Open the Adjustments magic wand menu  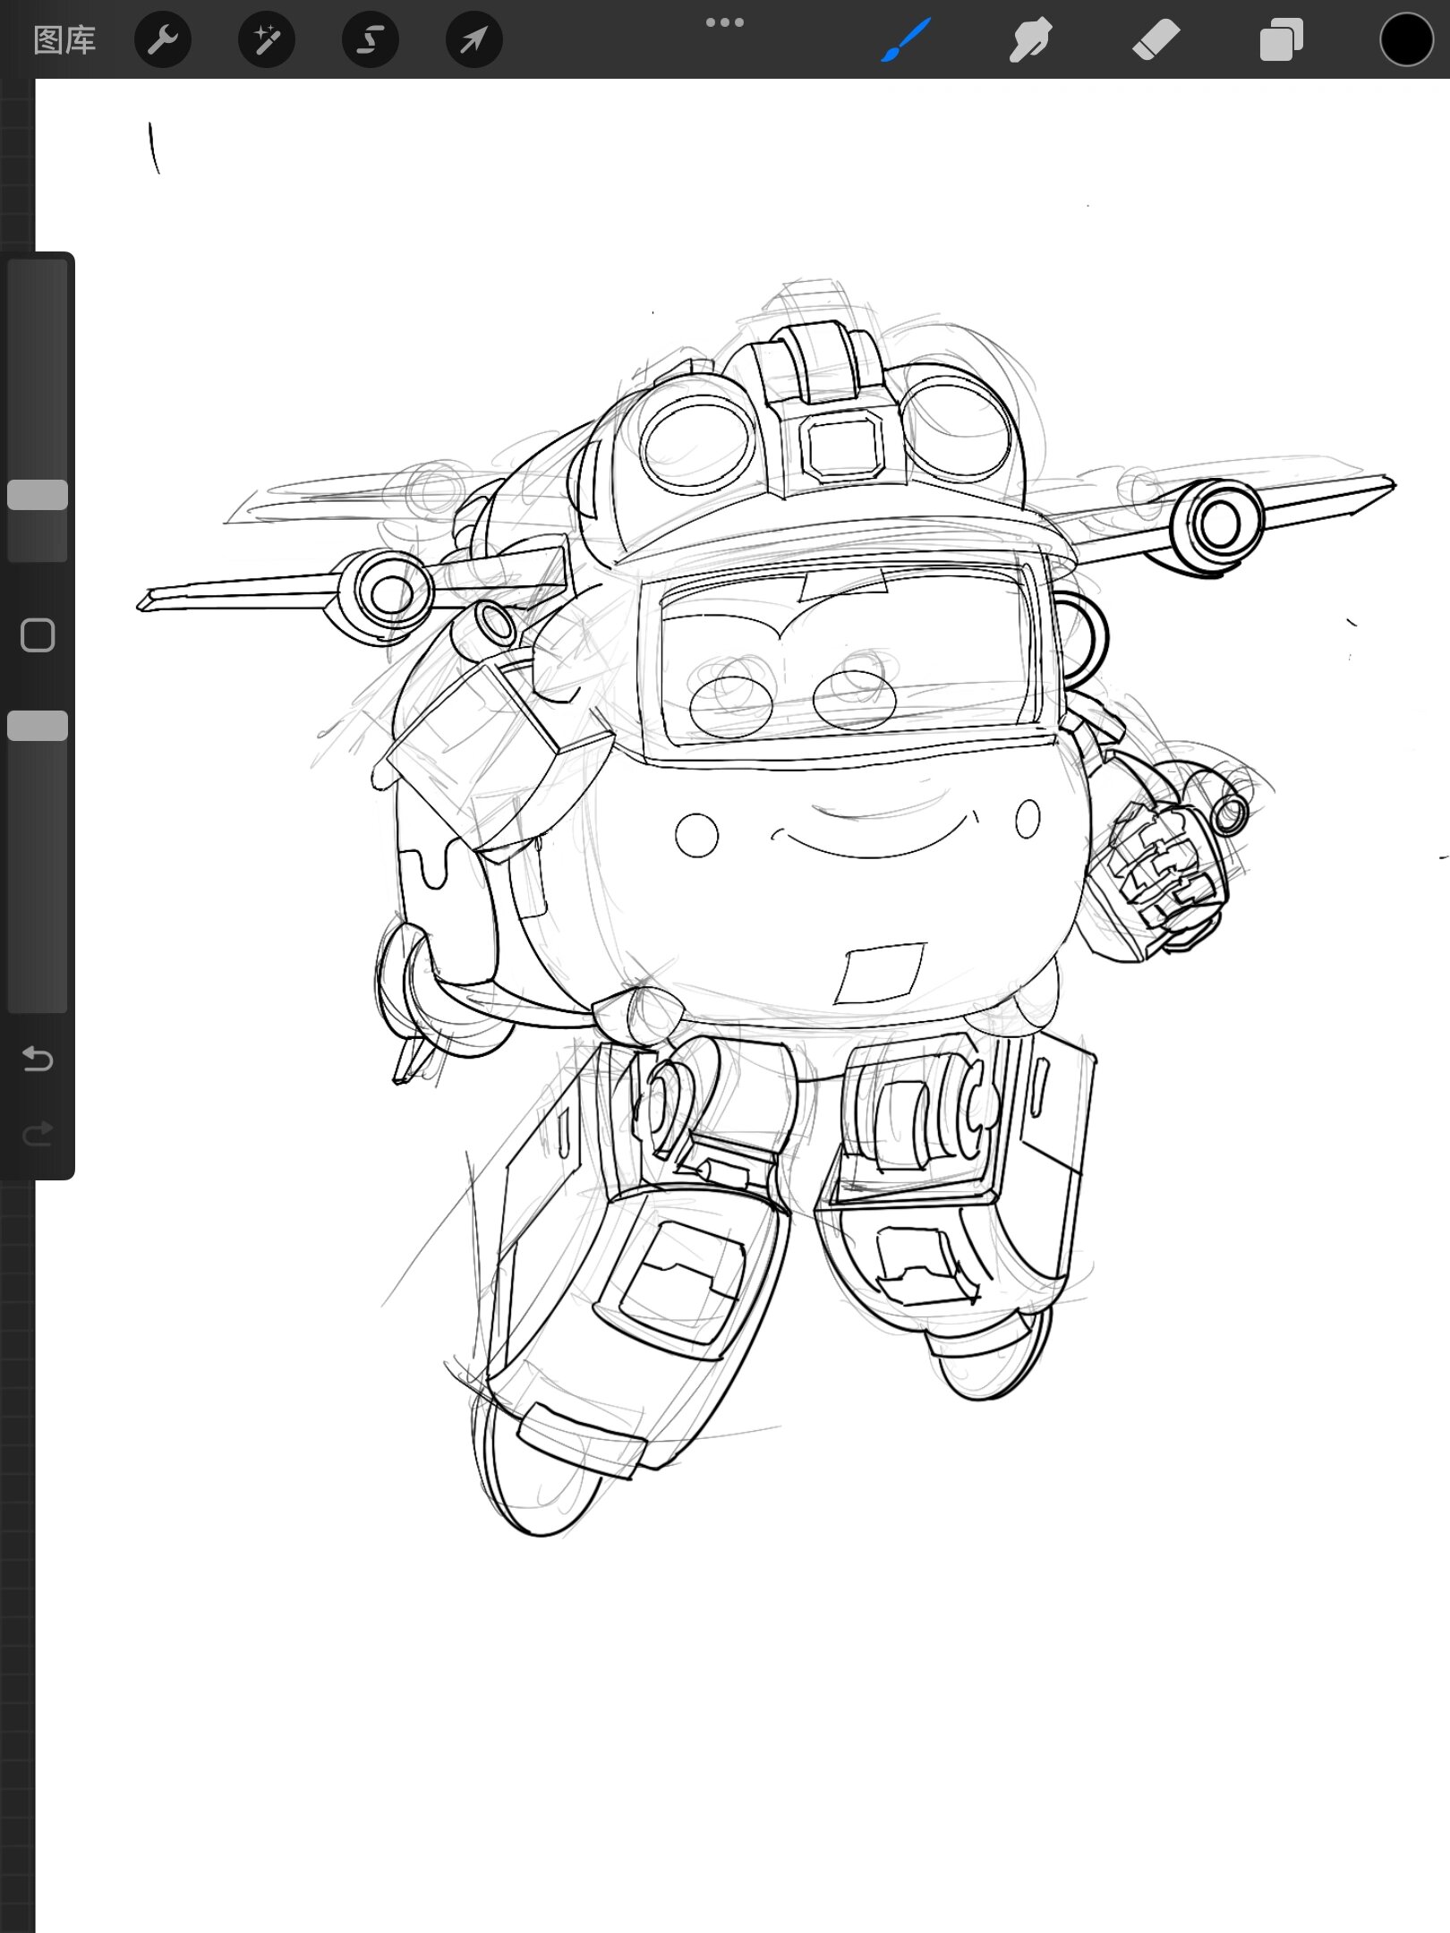[267, 40]
